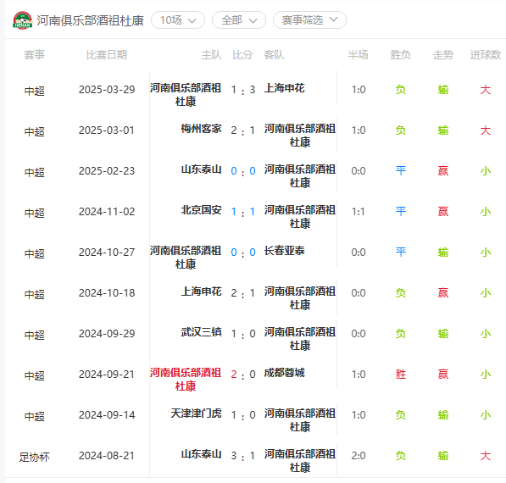Click the 胜负 column header

pos(400,55)
